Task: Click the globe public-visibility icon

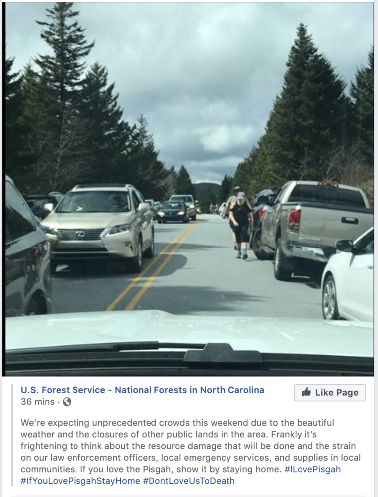Action: click(67, 402)
